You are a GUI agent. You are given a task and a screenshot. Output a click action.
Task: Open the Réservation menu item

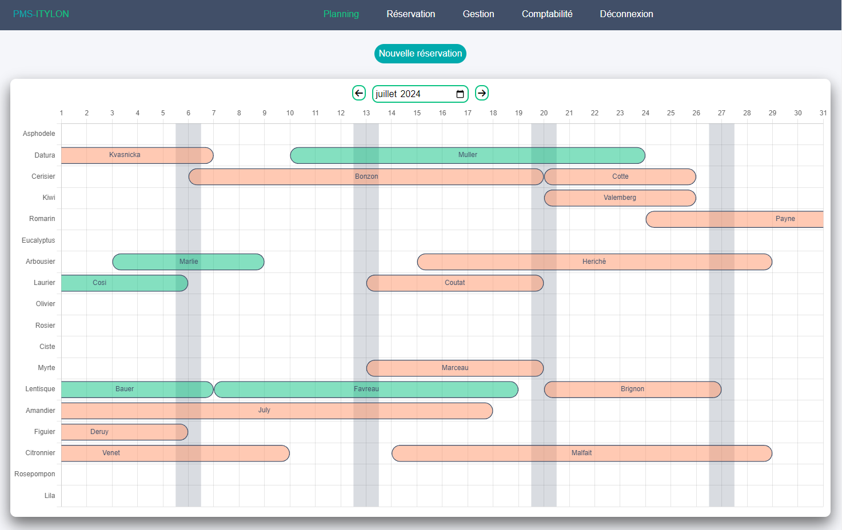coord(410,14)
